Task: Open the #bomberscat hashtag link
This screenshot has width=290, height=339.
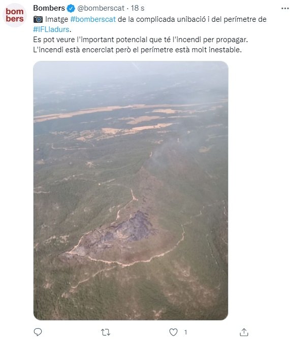Action: pyautogui.click(x=93, y=19)
